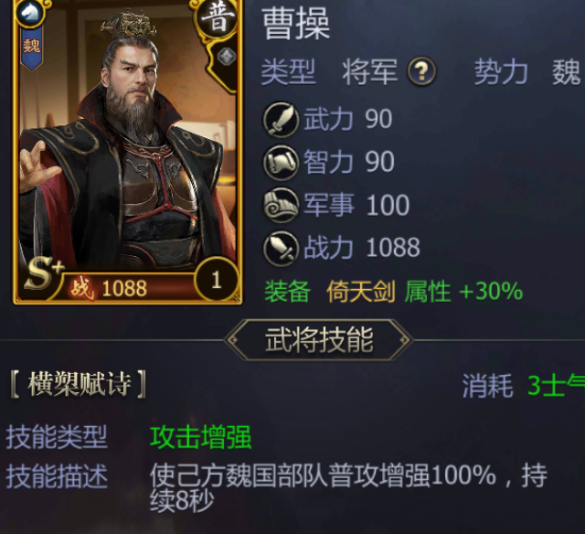Click the S+ rank emblem
Image resolution: width=585 pixels, height=534 pixels.
click(44, 274)
